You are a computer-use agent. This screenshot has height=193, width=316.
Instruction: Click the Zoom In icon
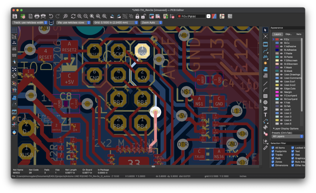[x=80, y=16]
